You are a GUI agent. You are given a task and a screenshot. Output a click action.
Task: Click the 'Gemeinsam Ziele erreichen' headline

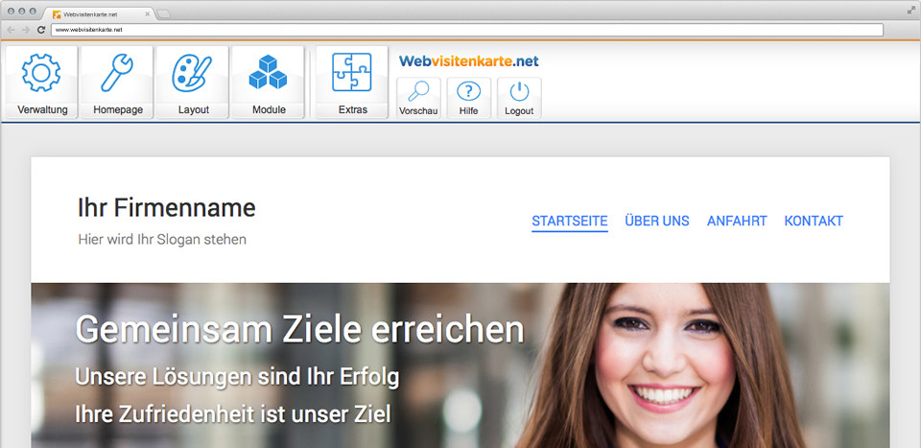click(299, 330)
